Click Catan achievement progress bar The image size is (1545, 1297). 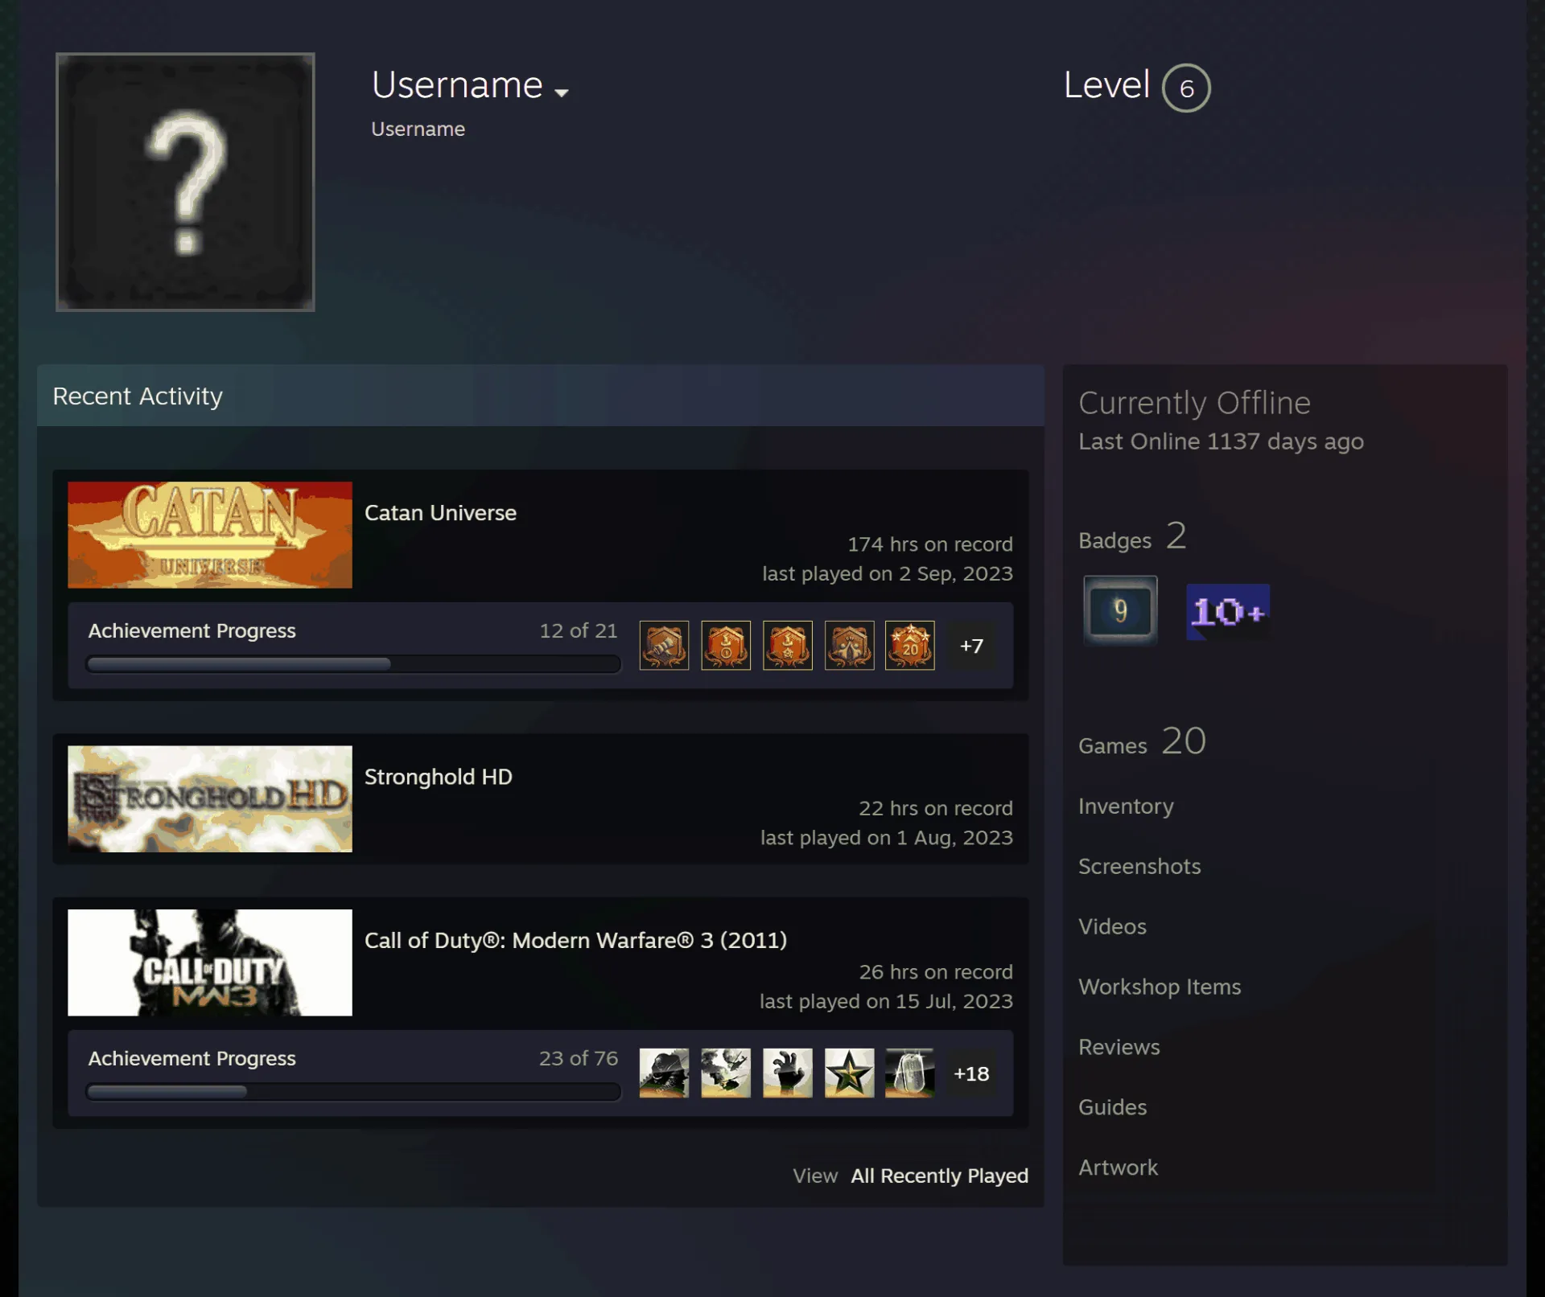[353, 664]
